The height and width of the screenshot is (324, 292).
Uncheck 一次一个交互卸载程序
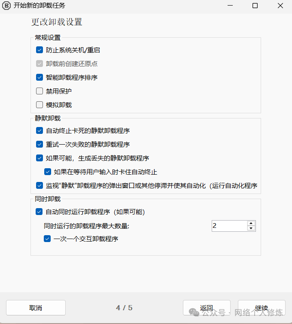(x=47, y=239)
